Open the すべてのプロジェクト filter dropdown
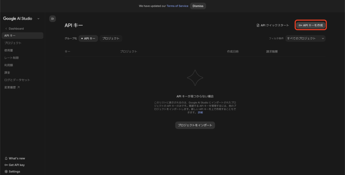The image size is (345, 175). (x=305, y=38)
